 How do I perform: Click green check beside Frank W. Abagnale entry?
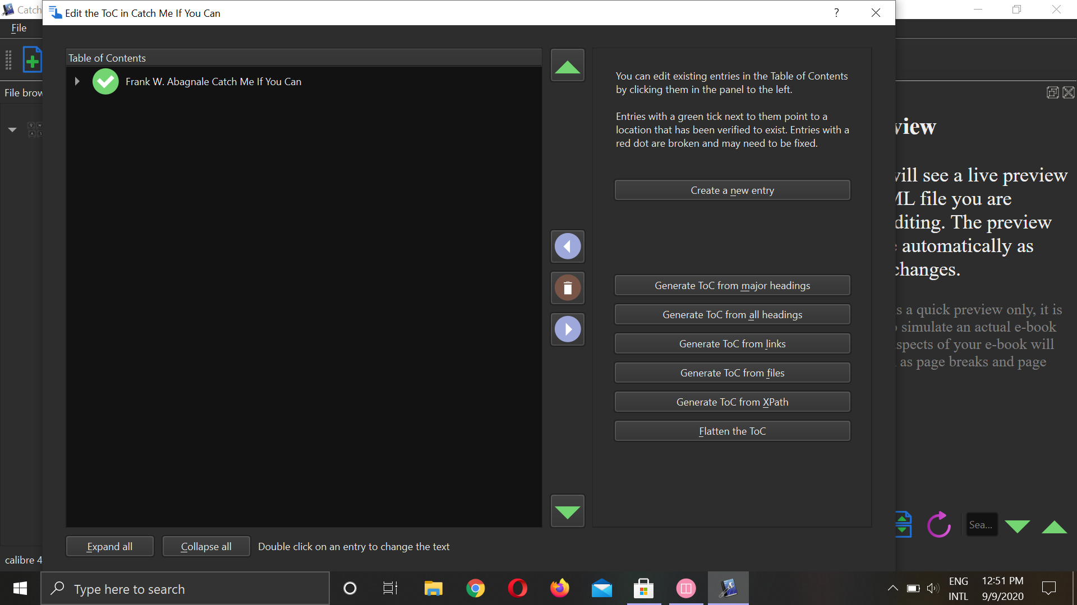pyautogui.click(x=105, y=82)
